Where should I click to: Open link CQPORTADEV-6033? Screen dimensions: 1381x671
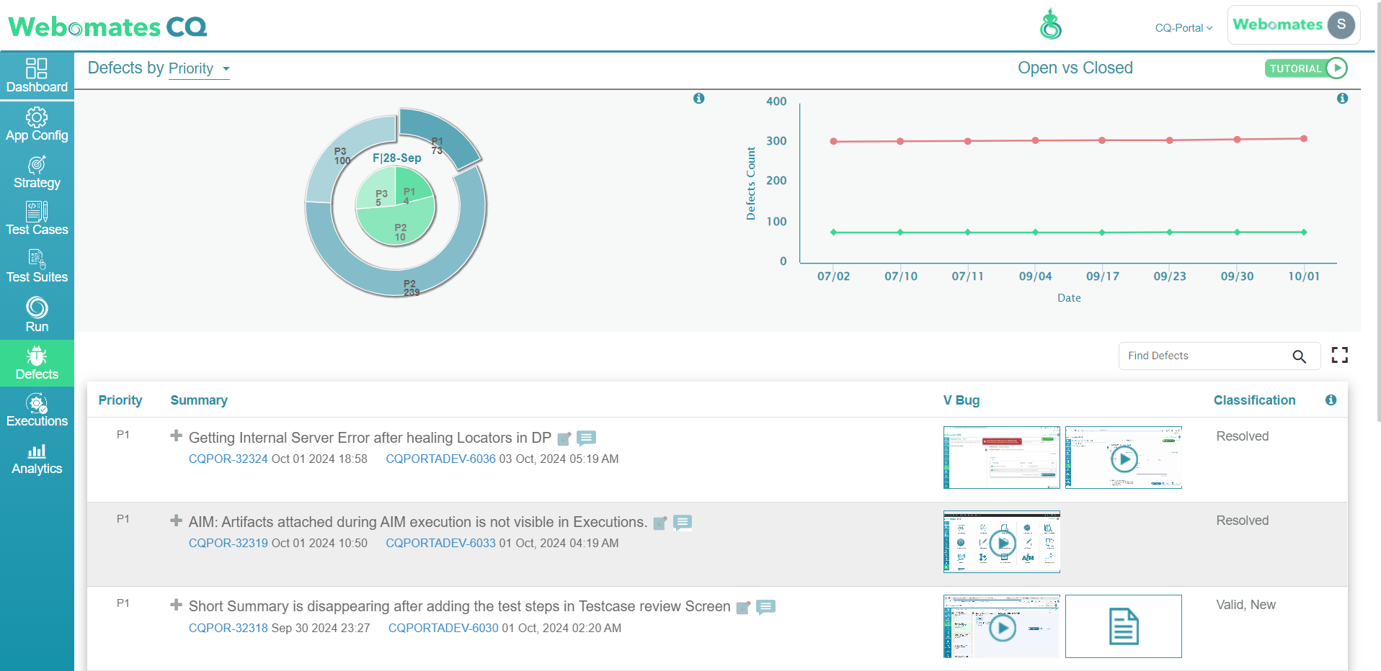click(440, 544)
